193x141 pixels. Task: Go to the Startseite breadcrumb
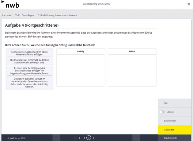7,15
